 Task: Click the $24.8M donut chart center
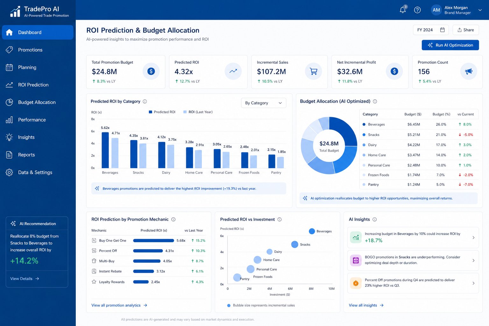pyautogui.click(x=329, y=146)
